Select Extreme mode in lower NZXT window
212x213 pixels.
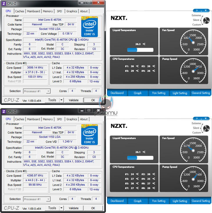(196, 123)
